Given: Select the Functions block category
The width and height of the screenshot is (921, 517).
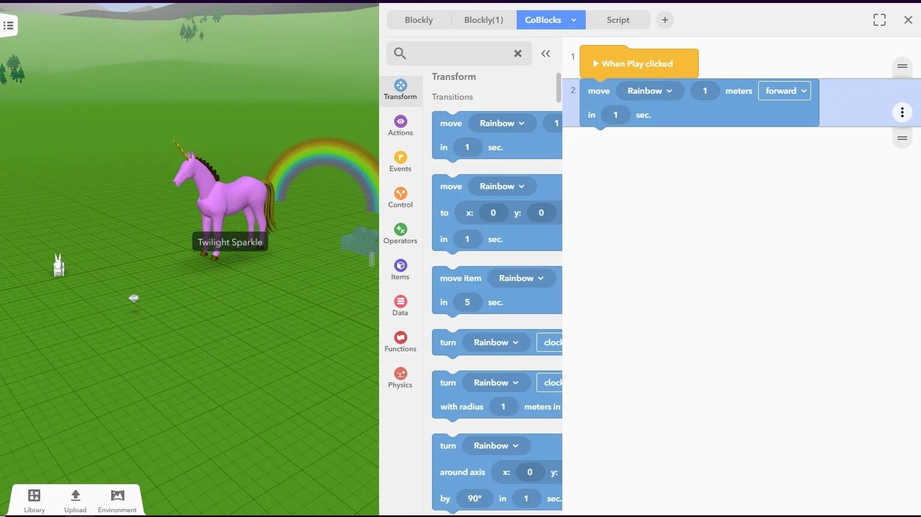Looking at the screenshot, I should click(400, 342).
